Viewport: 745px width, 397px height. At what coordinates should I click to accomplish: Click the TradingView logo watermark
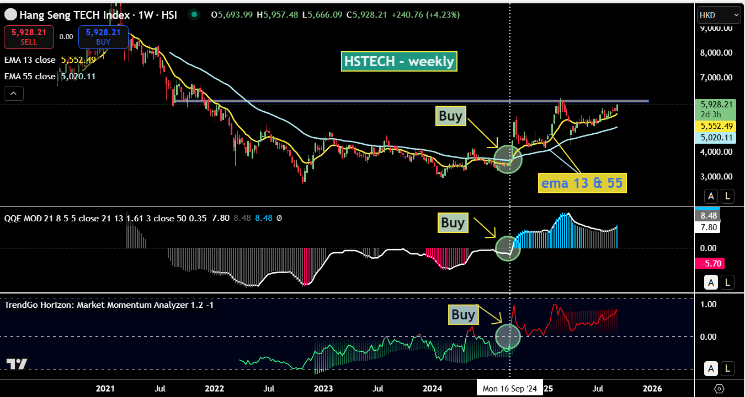(17, 364)
